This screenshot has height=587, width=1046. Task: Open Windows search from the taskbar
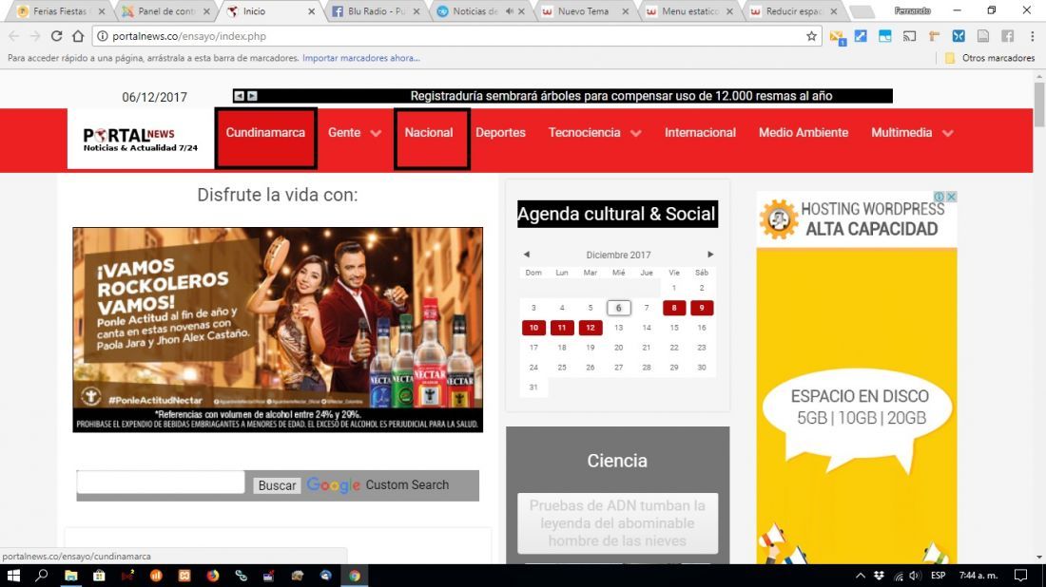pos(41,575)
